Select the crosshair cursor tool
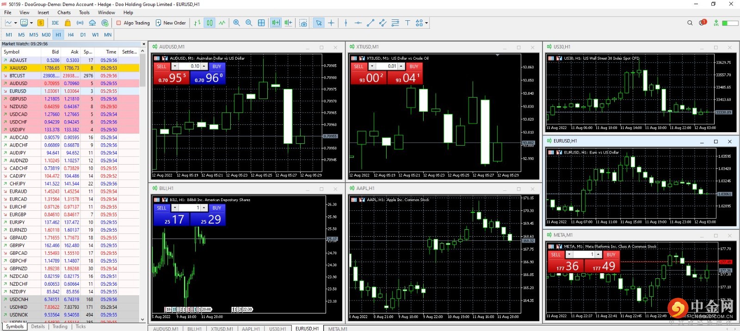 tap(331, 23)
